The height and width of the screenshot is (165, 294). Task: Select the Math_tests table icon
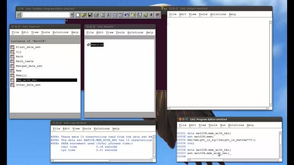[12, 61]
